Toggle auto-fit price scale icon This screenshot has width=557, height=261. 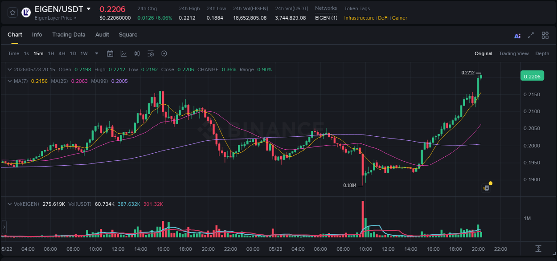coord(538,249)
